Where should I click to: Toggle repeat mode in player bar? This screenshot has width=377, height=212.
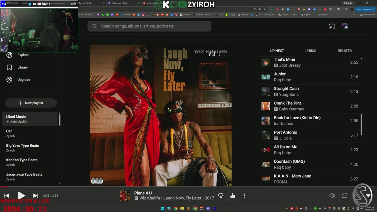(345, 196)
